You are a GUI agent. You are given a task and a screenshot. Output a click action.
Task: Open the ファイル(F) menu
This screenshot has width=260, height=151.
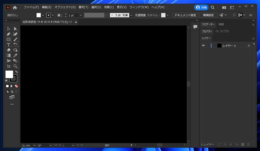tap(31, 7)
